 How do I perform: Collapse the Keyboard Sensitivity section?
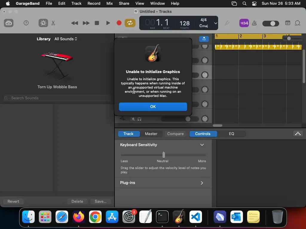click(x=202, y=145)
